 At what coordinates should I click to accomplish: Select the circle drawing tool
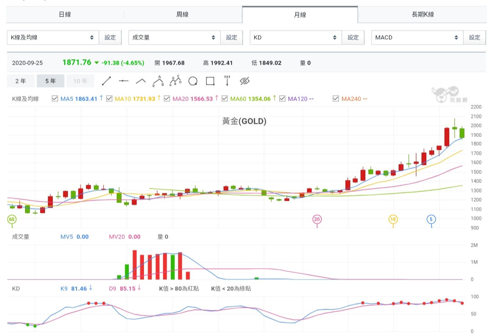click(193, 81)
